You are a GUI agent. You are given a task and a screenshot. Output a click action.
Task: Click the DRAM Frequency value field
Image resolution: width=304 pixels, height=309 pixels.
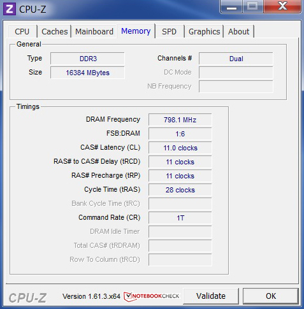point(180,120)
